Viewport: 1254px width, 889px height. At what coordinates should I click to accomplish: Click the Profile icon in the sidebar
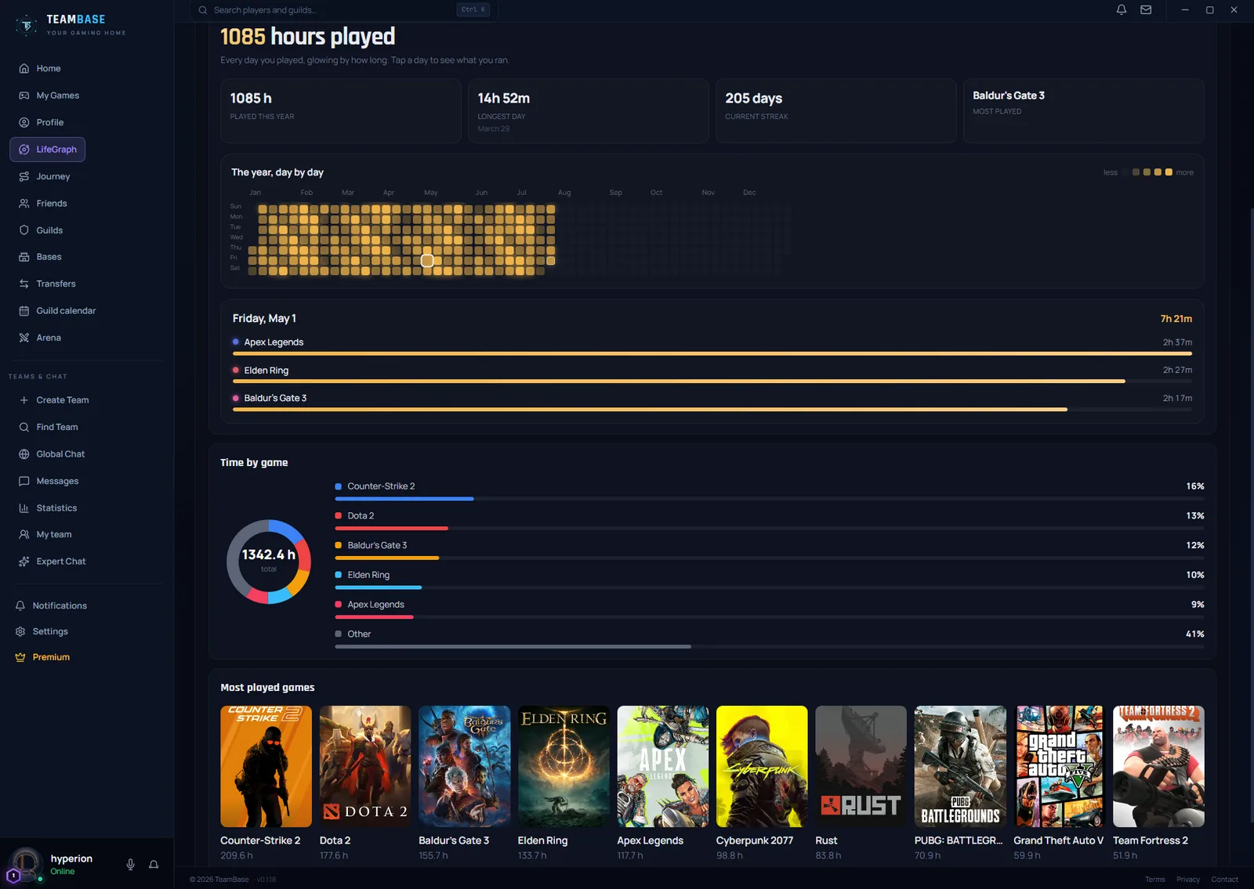pyautogui.click(x=24, y=122)
